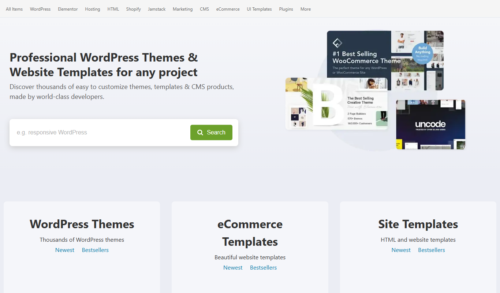Viewport: 500px width, 293px height.
Task: View Bestsellers under WordPress Themes
Action: tap(95, 250)
